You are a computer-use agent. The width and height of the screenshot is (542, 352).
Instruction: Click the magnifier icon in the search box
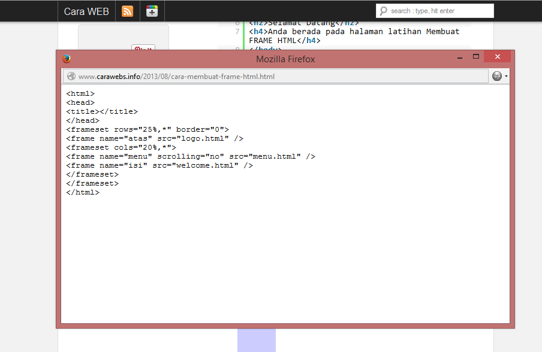(x=384, y=10)
